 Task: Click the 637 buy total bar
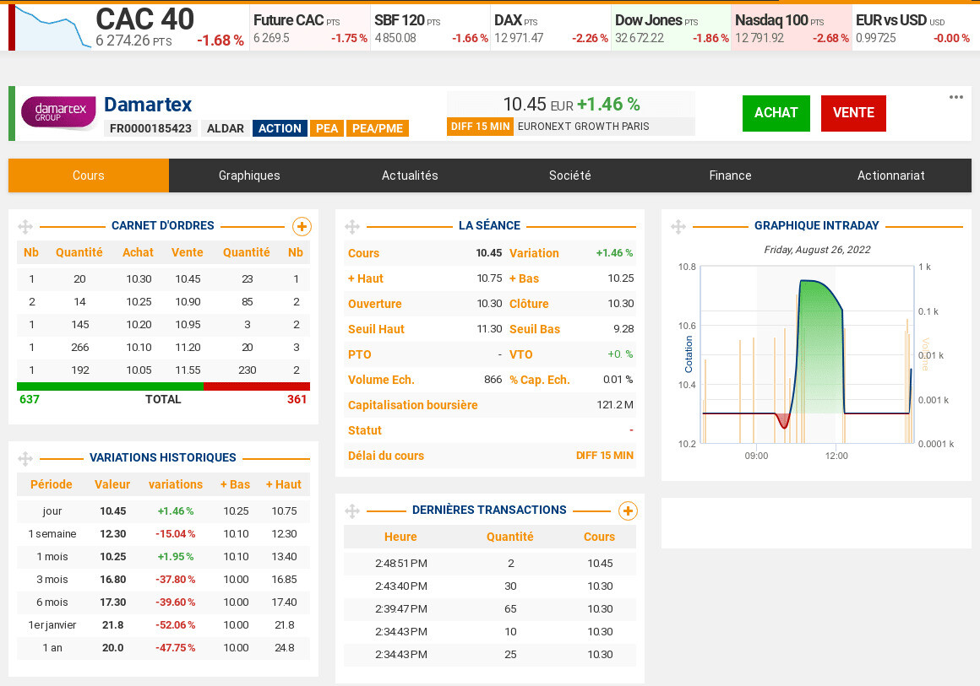coord(110,386)
